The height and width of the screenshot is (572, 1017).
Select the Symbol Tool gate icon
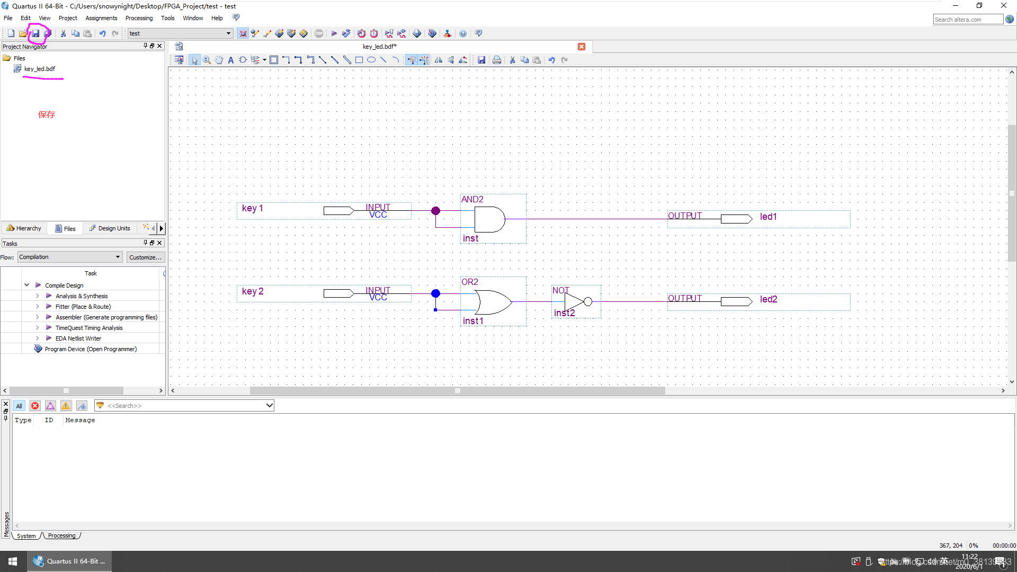[x=243, y=60]
